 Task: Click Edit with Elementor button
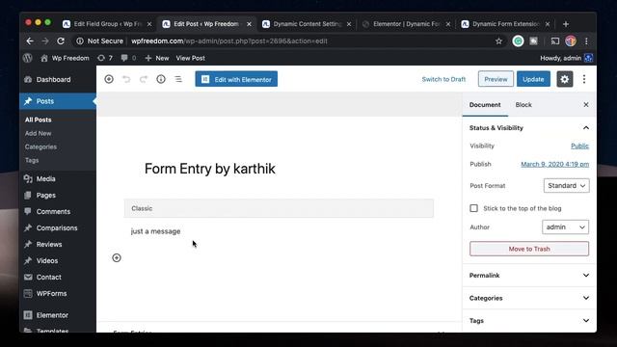[236, 79]
